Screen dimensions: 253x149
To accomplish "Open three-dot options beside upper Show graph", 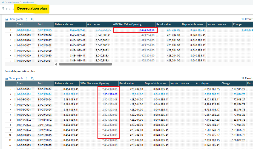I will click(27, 19).
